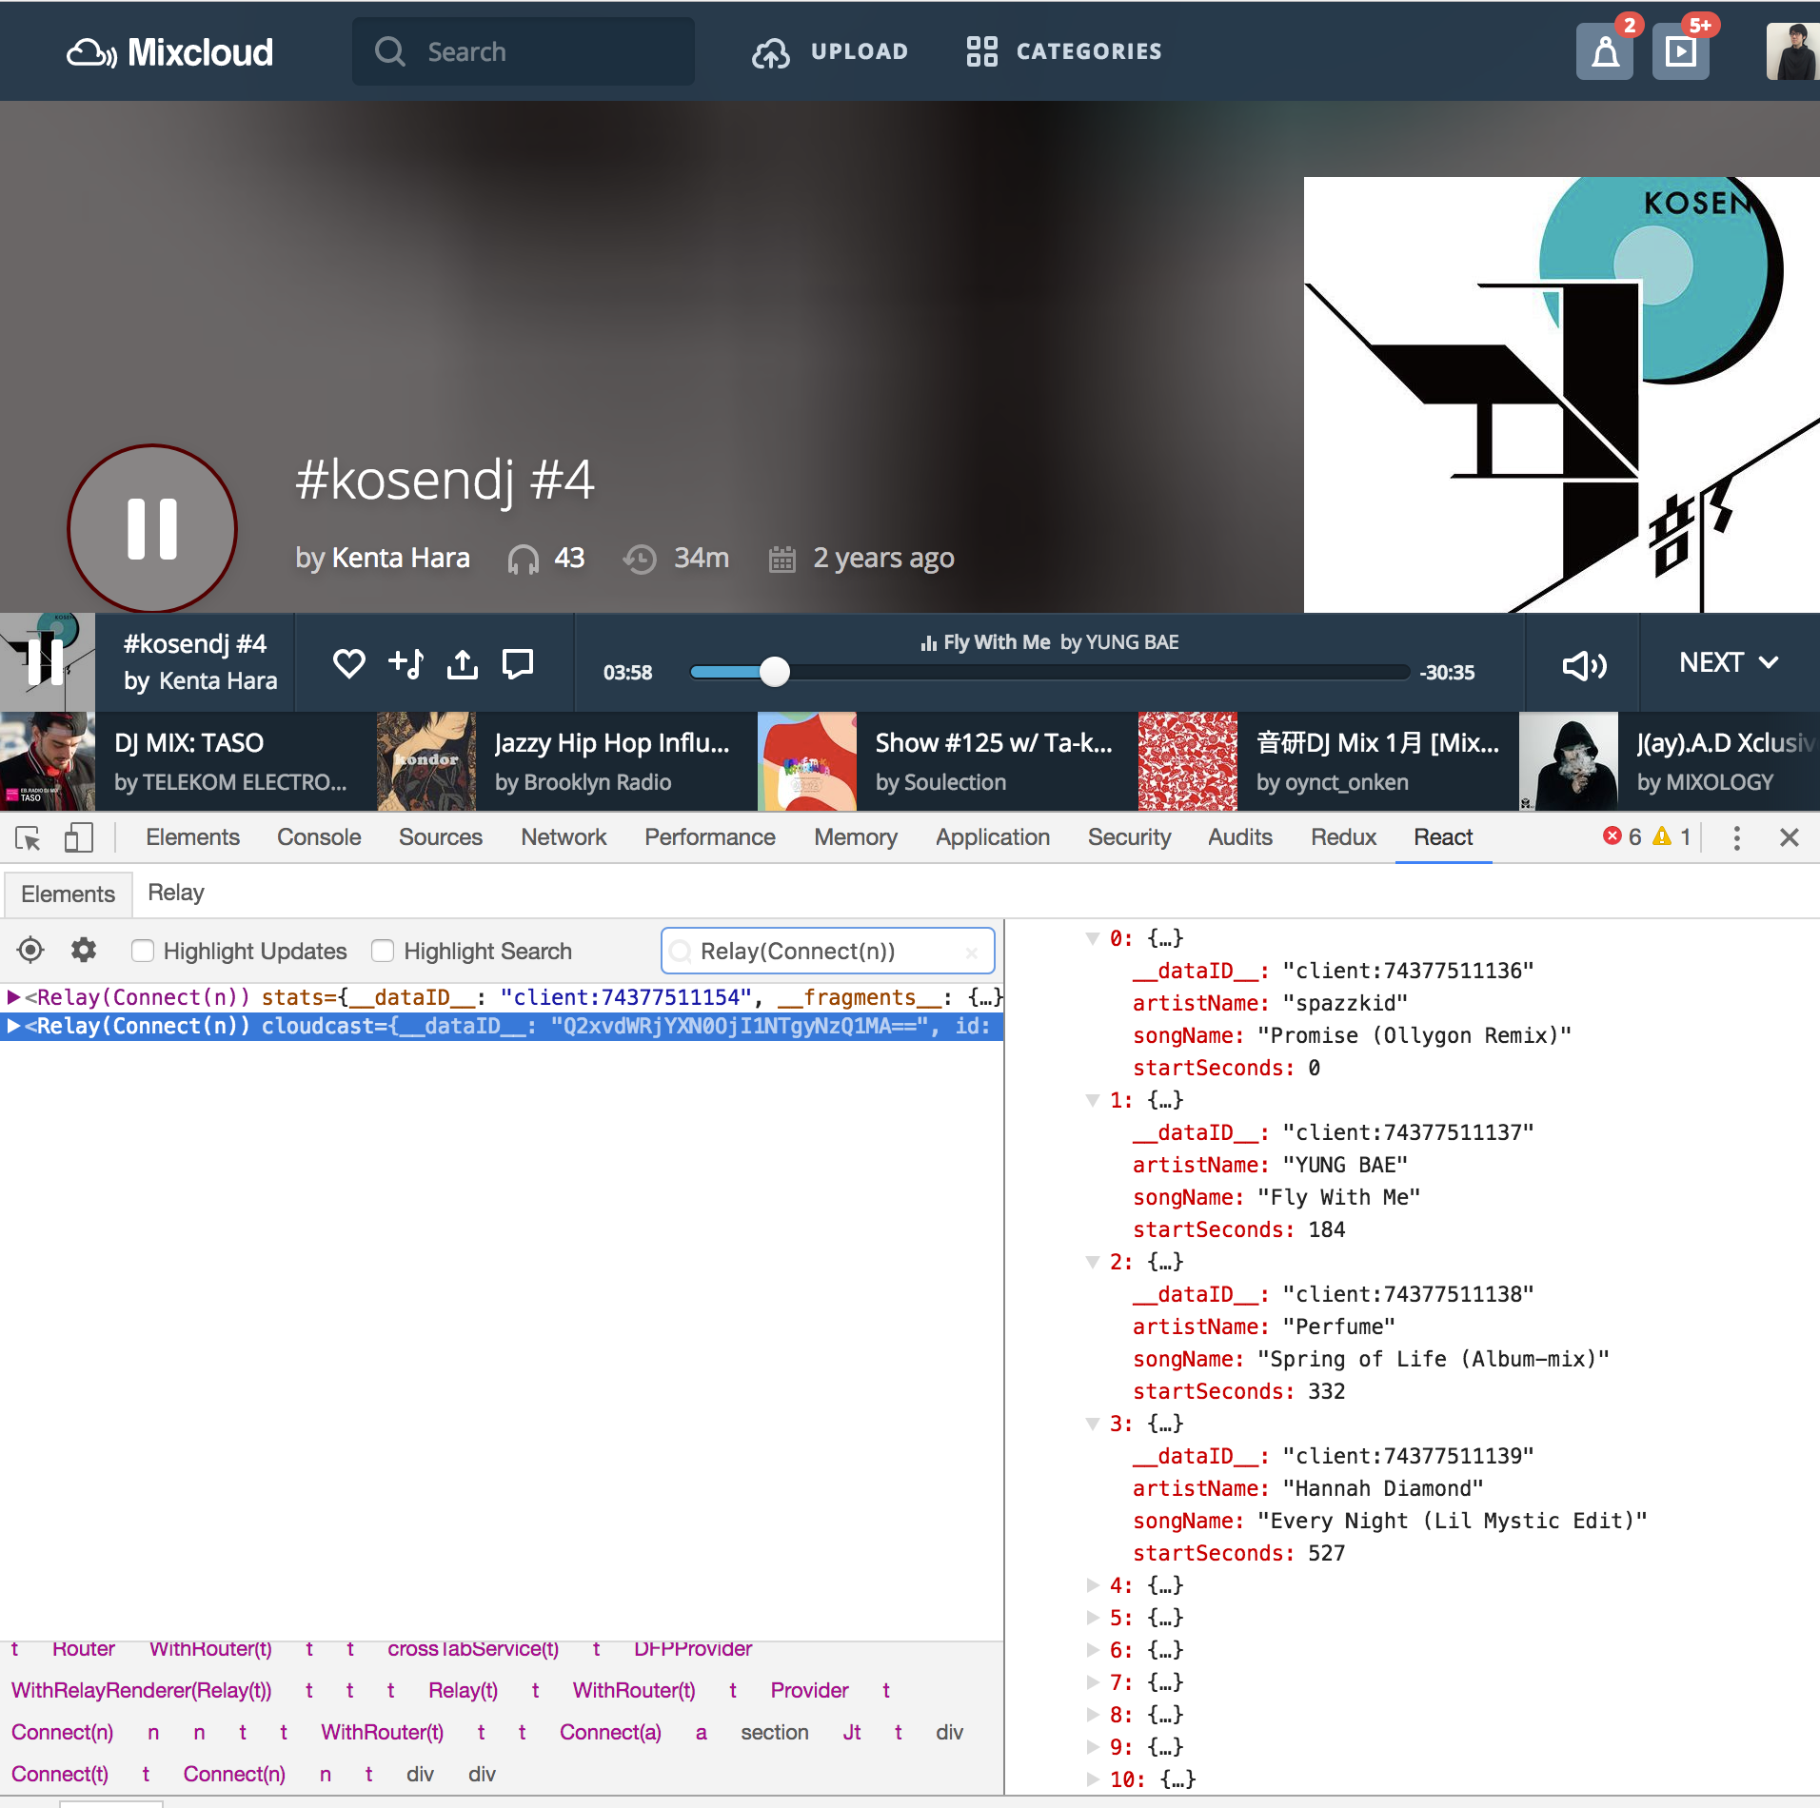The image size is (1820, 1808).
Task: Open the Kenta Hara profile link in the hero
Action: pos(401,558)
